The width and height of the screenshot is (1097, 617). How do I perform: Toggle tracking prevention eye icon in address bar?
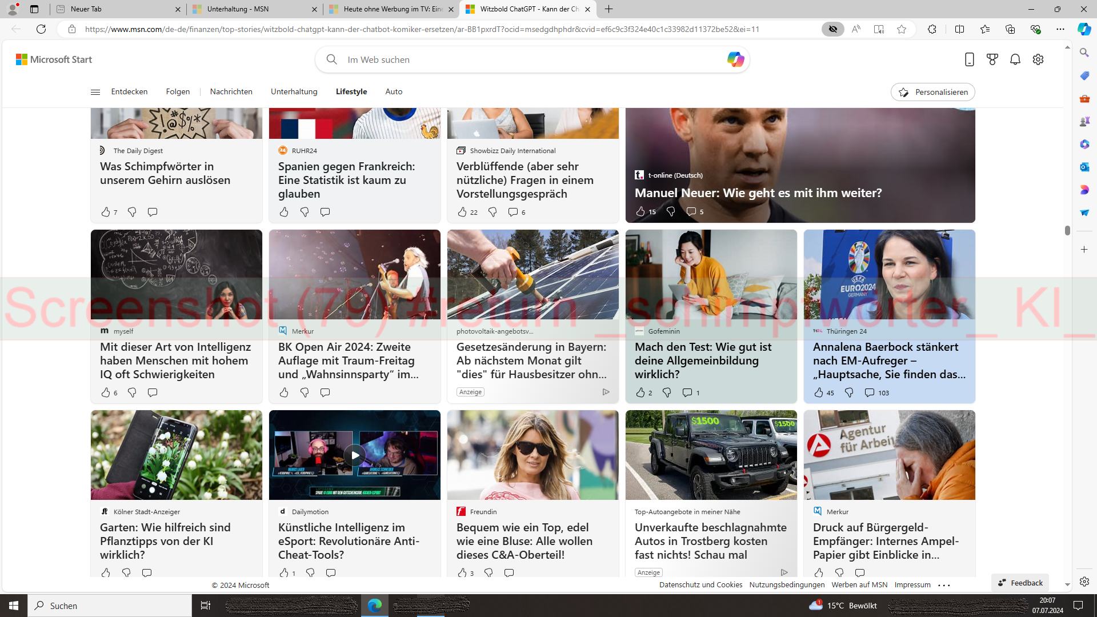(832, 29)
